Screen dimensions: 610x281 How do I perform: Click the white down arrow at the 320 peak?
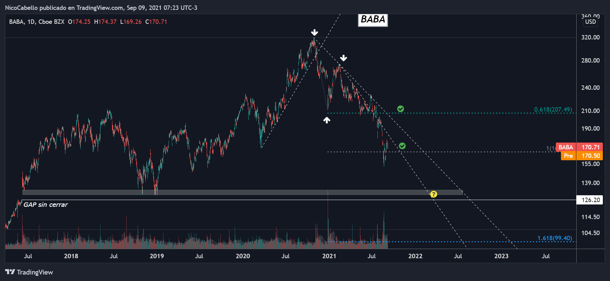click(x=314, y=33)
